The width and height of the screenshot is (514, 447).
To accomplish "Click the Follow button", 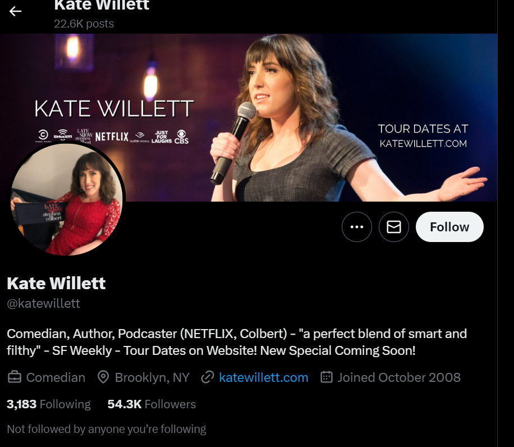I will [x=449, y=227].
